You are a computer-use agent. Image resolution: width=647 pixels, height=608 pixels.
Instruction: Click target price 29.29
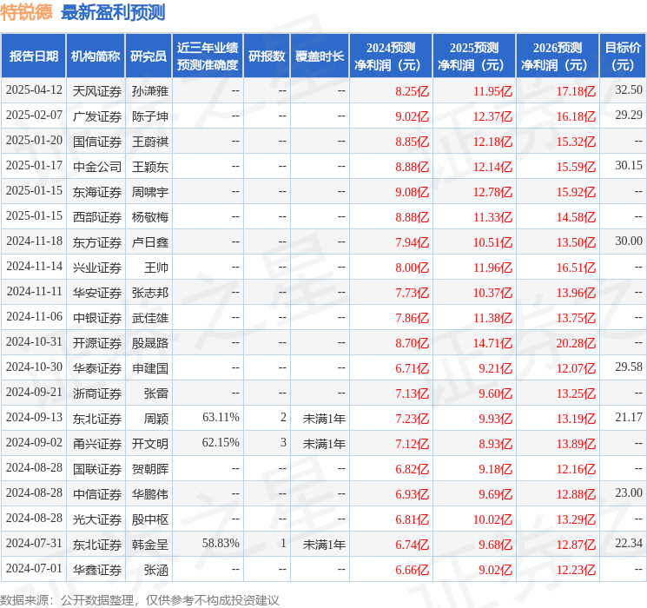click(x=629, y=116)
